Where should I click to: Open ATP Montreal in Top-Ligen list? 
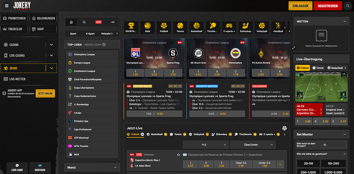pos(92,138)
